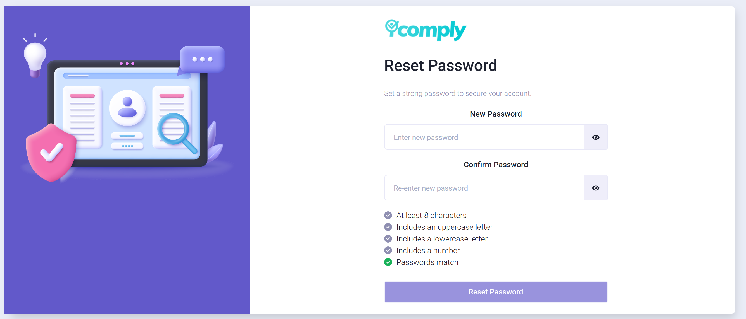Image resolution: width=746 pixels, height=319 pixels.
Task: Click the lowercase letter requirement check icon
Action: coord(388,239)
